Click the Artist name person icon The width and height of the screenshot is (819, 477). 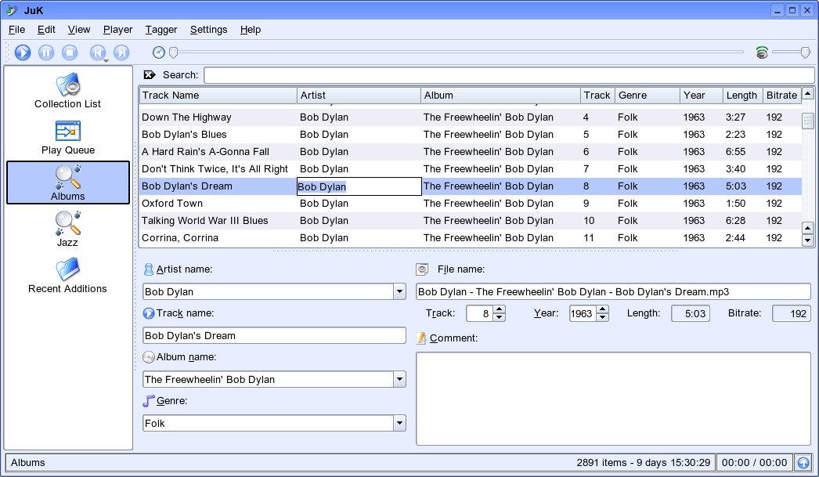148,269
